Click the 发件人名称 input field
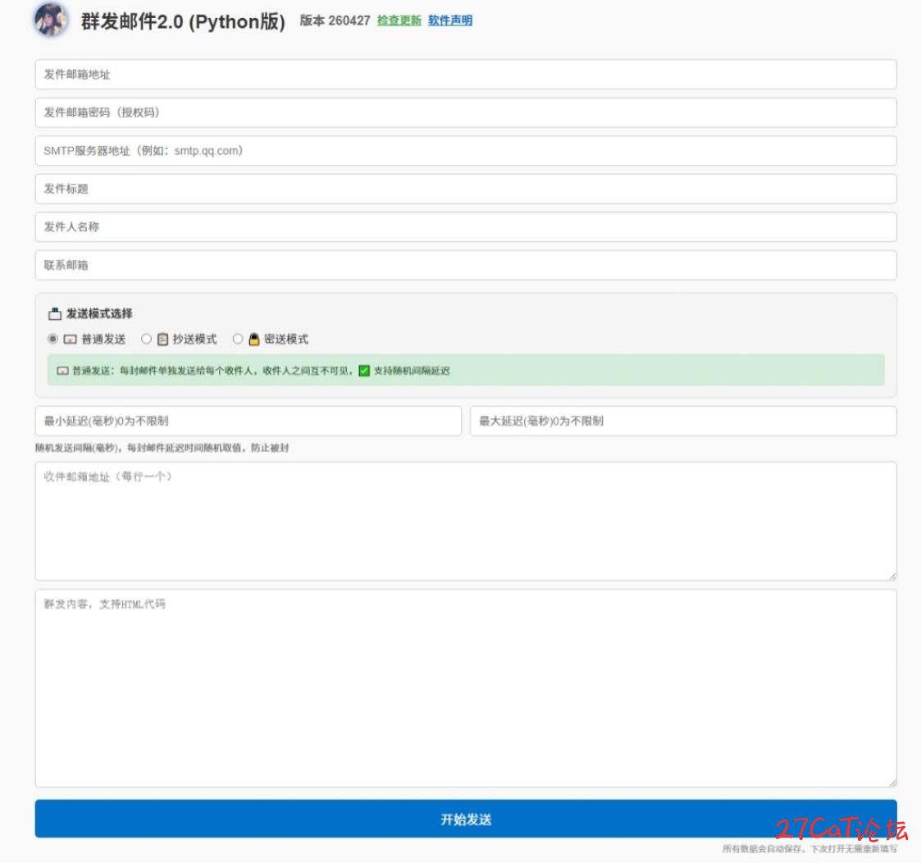 [465, 227]
